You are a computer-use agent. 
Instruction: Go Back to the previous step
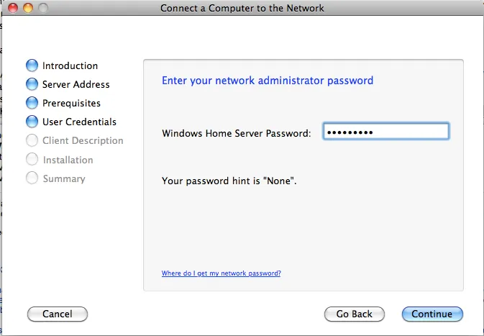[355, 314]
